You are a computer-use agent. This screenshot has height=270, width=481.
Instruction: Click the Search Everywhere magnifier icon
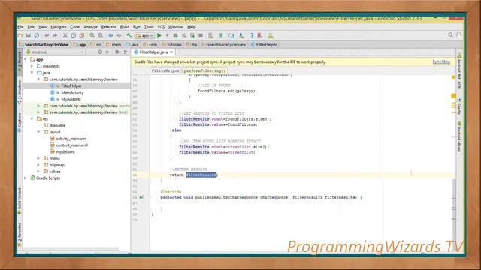[x=450, y=35]
